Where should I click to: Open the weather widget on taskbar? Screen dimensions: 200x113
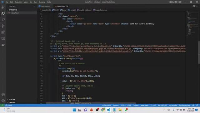point(9,110)
